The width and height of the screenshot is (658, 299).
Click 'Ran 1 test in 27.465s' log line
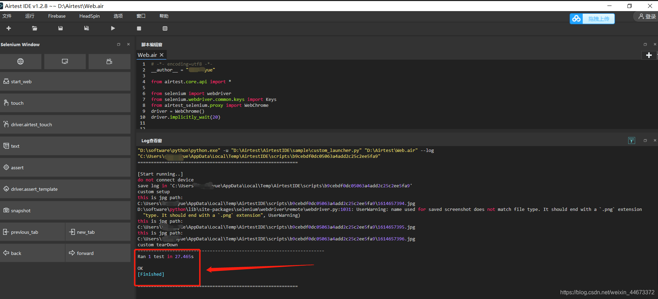pos(166,257)
